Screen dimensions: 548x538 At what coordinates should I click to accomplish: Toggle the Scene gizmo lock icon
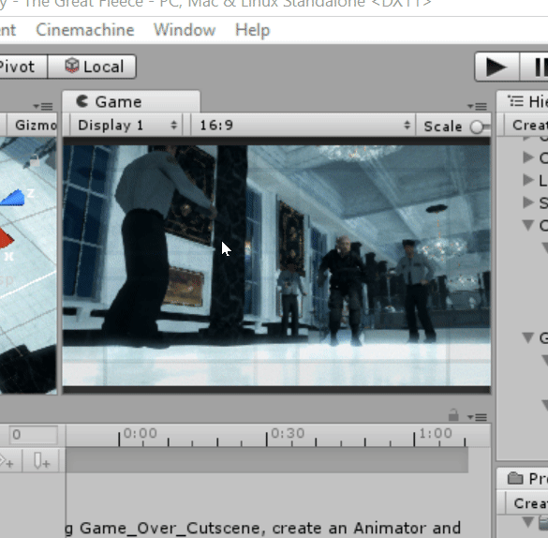click(x=35, y=160)
